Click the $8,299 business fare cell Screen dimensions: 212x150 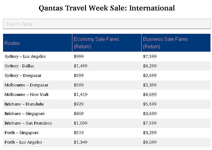click(x=176, y=66)
